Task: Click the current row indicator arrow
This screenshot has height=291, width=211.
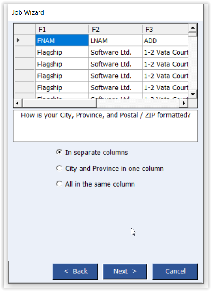Action: (18, 40)
